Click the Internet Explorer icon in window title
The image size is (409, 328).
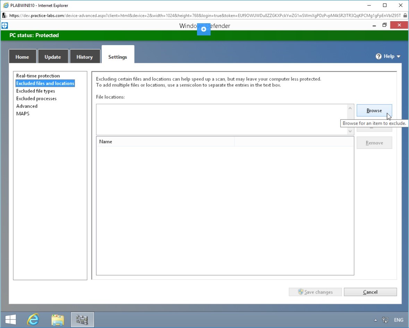[x=6, y=5]
